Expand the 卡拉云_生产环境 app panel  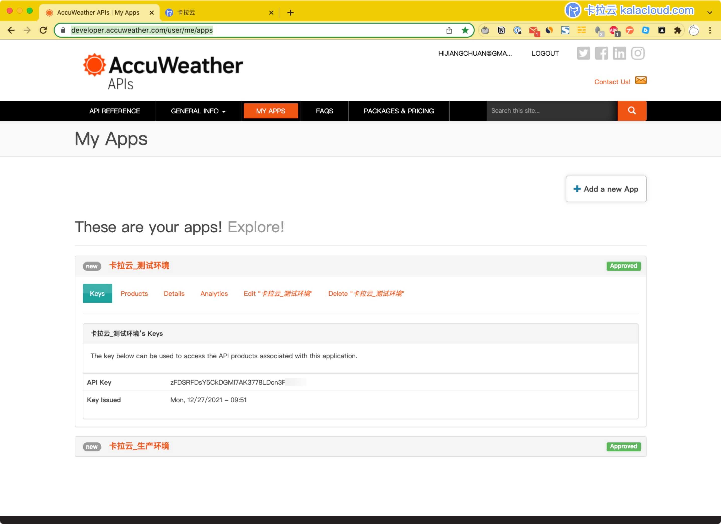(139, 446)
